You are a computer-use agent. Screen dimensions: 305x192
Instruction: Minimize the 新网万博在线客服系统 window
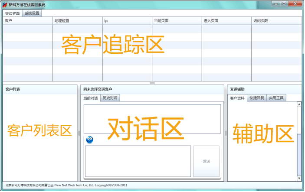coord(276,4)
